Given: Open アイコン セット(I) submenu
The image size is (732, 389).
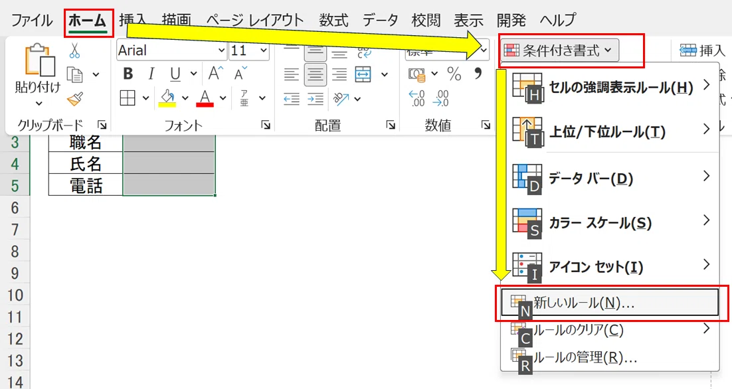Looking at the screenshot, I should [610, 267].
